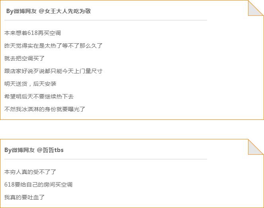Select the line '我真的要吐血了'
Screen dimensions: 264x208
pyautogui.click(x=24, y=197)
